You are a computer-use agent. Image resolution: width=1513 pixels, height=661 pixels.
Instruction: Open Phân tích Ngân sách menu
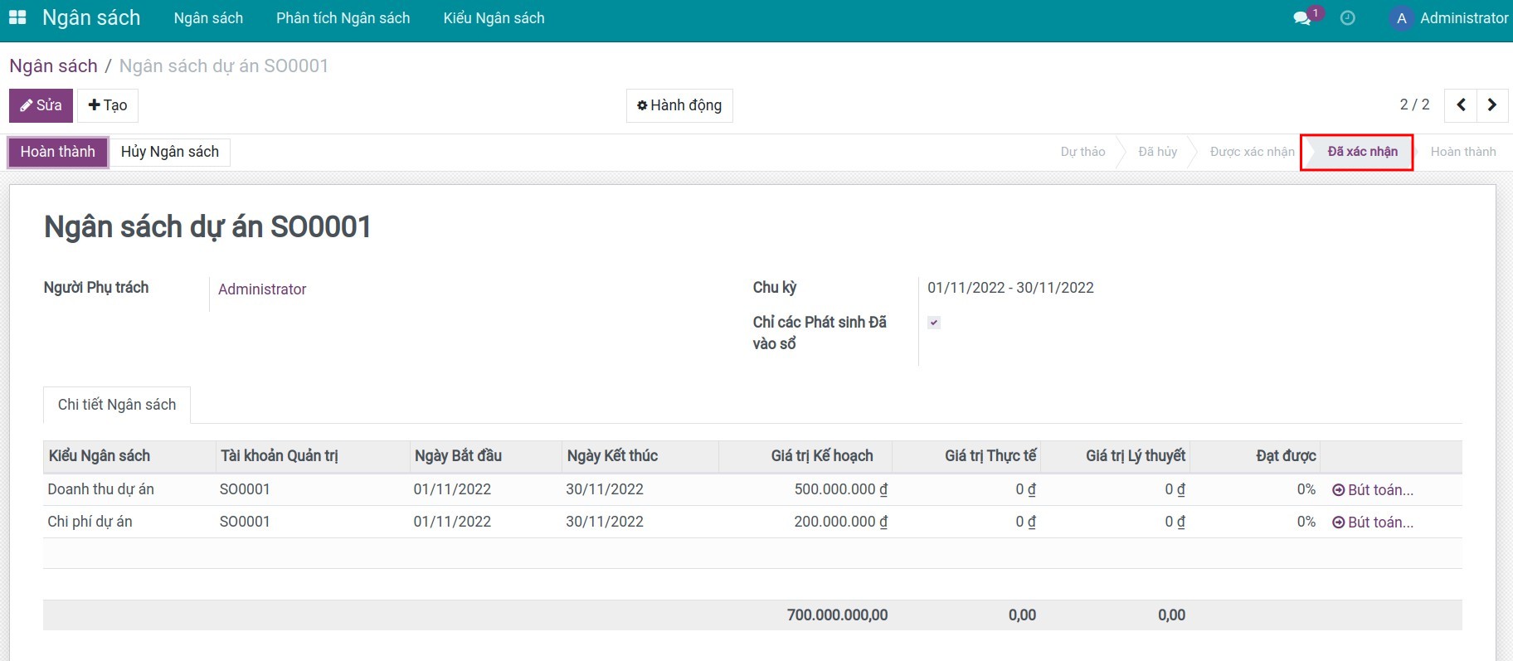tap(343, 18)
